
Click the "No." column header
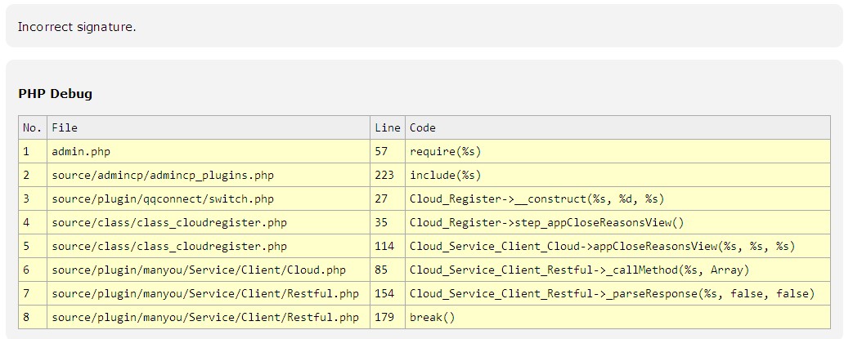[32, 127]
